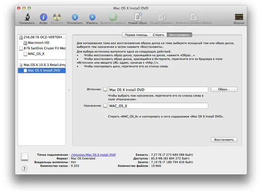
Task: Select Macintosh HD volume
Action: [x=42, y=43]
